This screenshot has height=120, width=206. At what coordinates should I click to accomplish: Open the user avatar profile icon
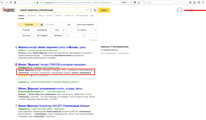(179, 10)
